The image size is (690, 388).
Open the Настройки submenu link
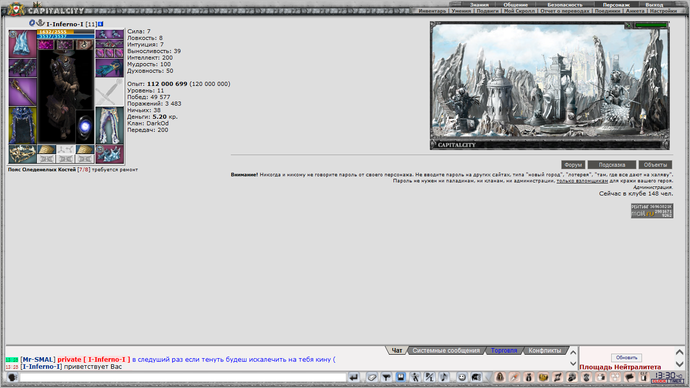point(663,11)
